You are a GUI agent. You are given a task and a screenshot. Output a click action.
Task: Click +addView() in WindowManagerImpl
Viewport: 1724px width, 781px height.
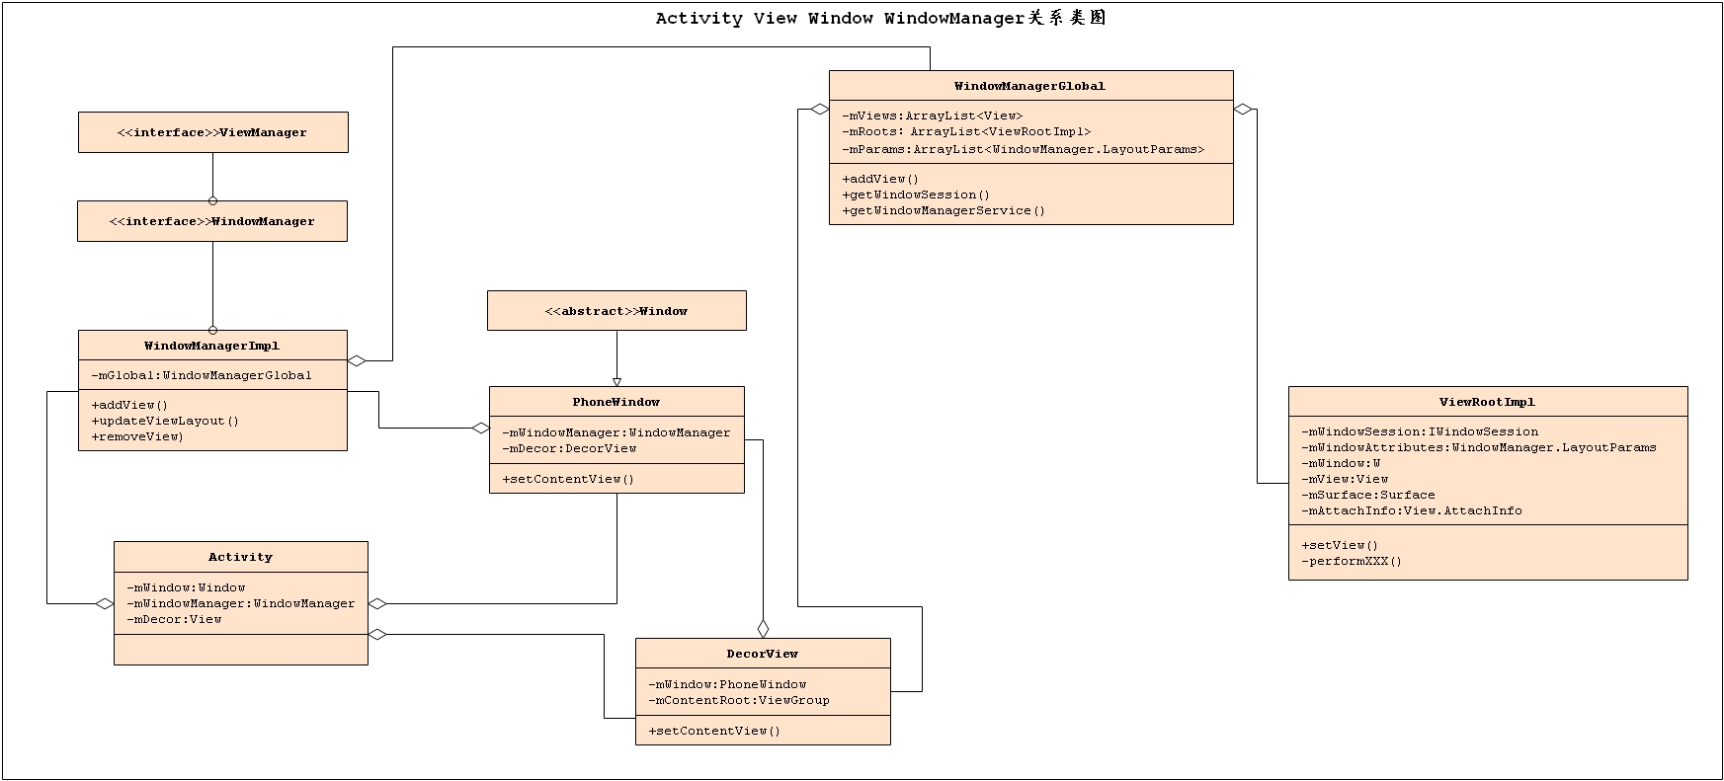click(129, 405)
